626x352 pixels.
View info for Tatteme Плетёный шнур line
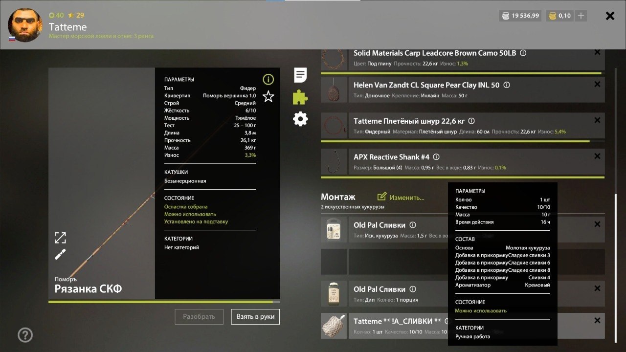point(470,120)
